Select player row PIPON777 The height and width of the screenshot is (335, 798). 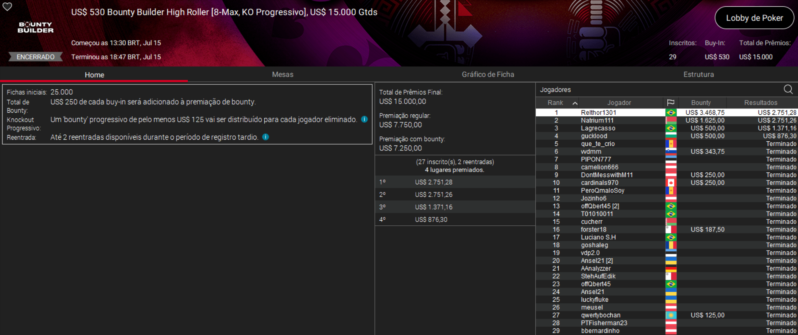point(666,160)
